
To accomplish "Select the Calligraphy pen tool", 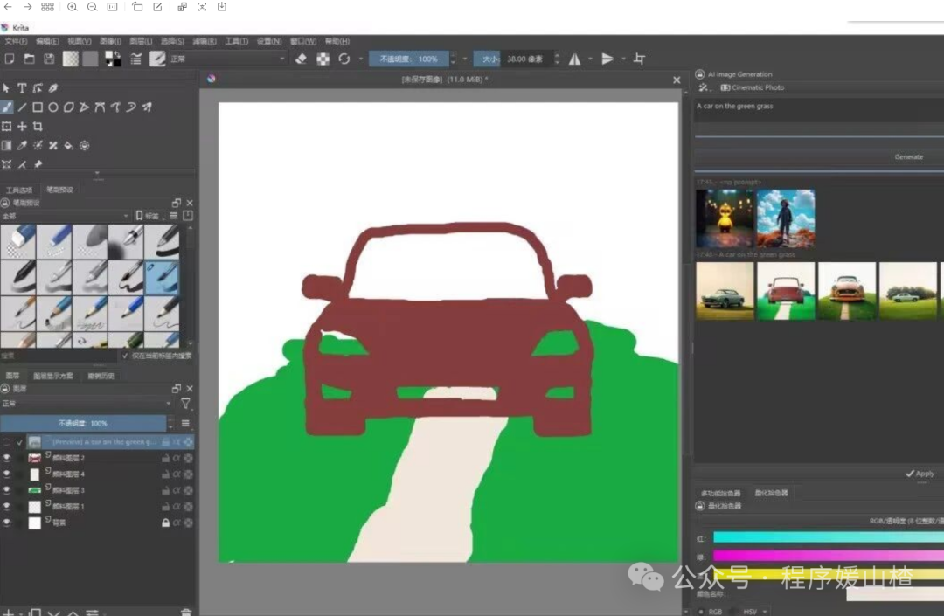I will coord(53,88).
